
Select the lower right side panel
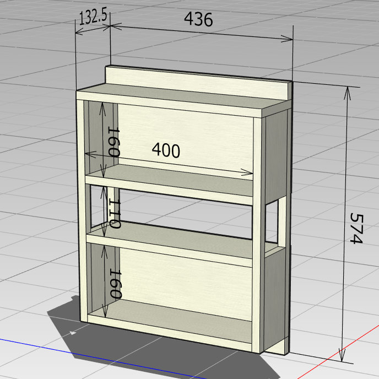tap(274, 297)
